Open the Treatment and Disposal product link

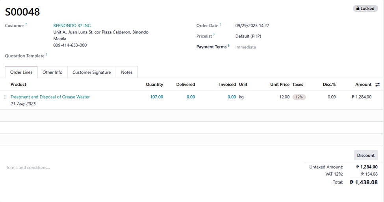(x=50, y=97)
